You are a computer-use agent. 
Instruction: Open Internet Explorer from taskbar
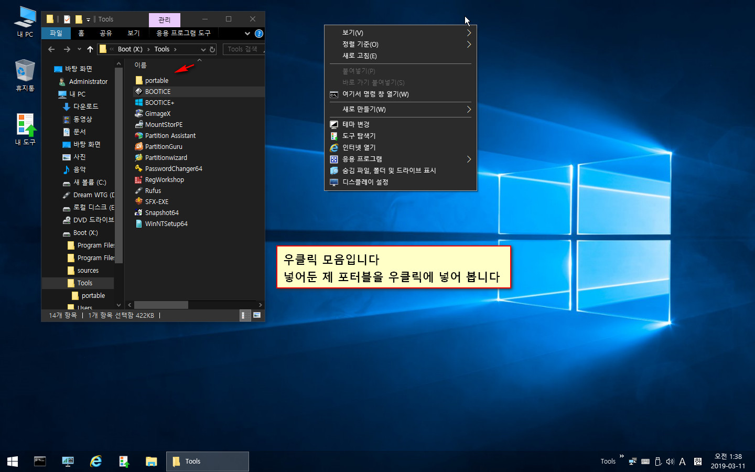[96, 462]
